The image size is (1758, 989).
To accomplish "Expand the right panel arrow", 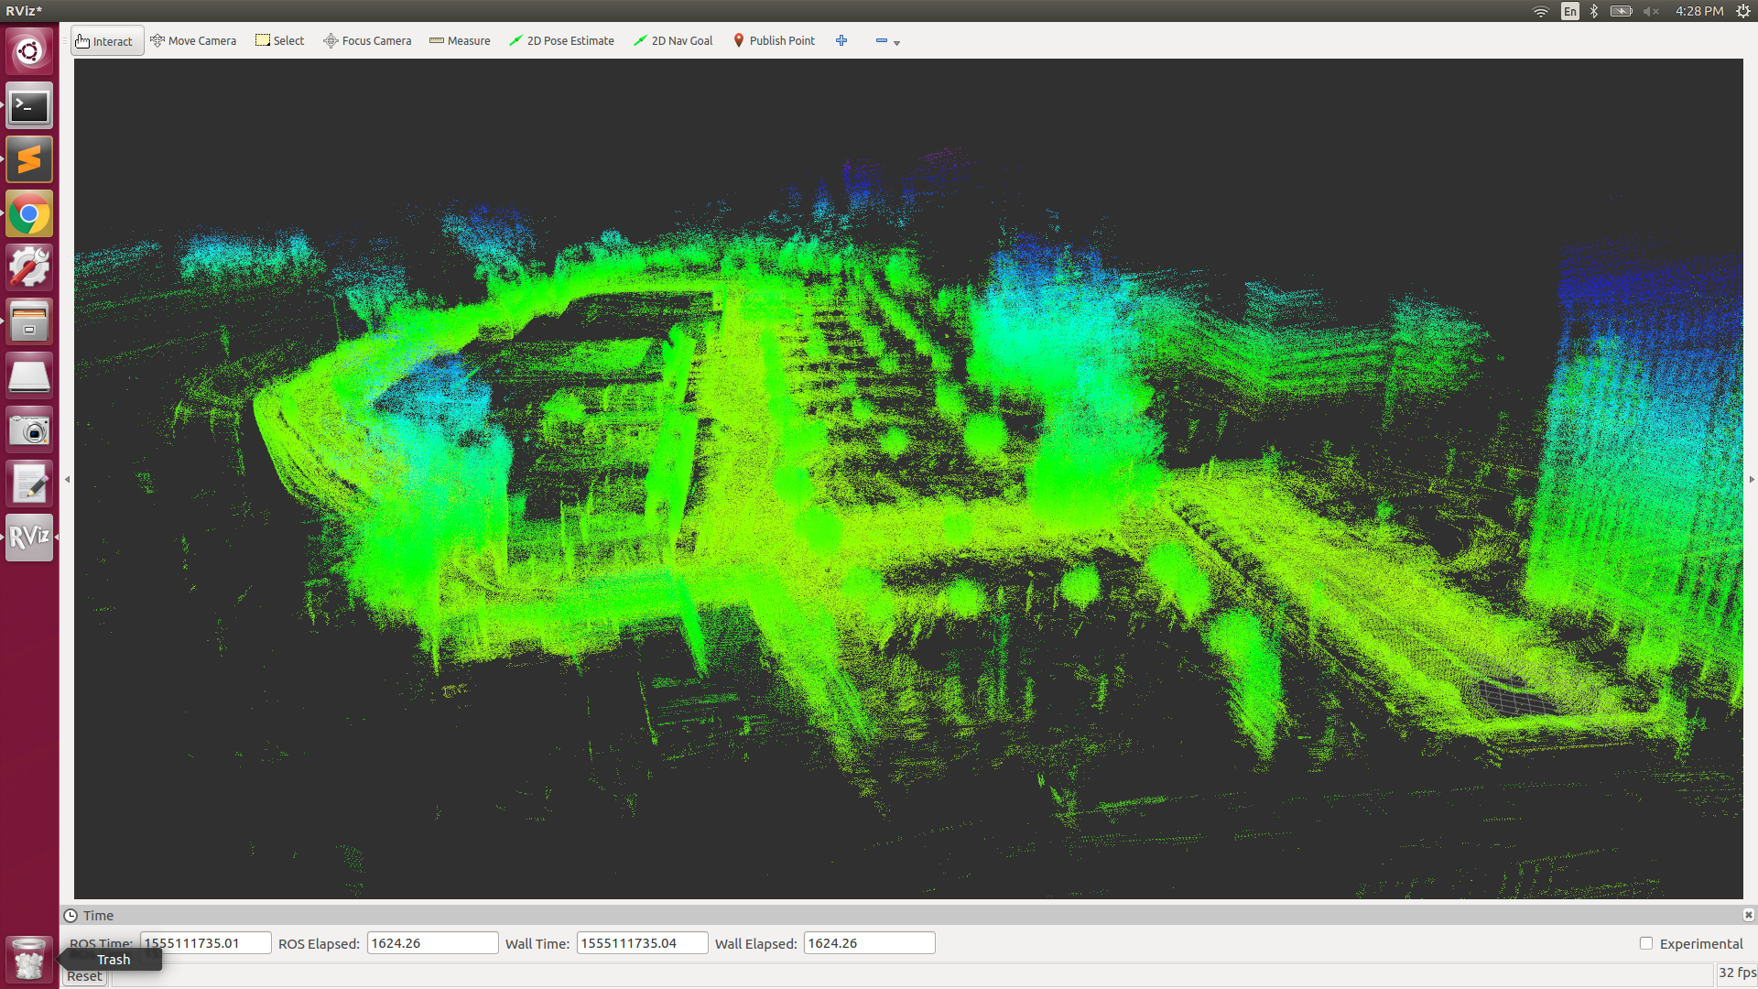I will (x=1750, y=479).
